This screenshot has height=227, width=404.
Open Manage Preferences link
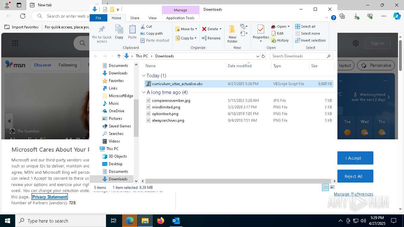point(353,194)
